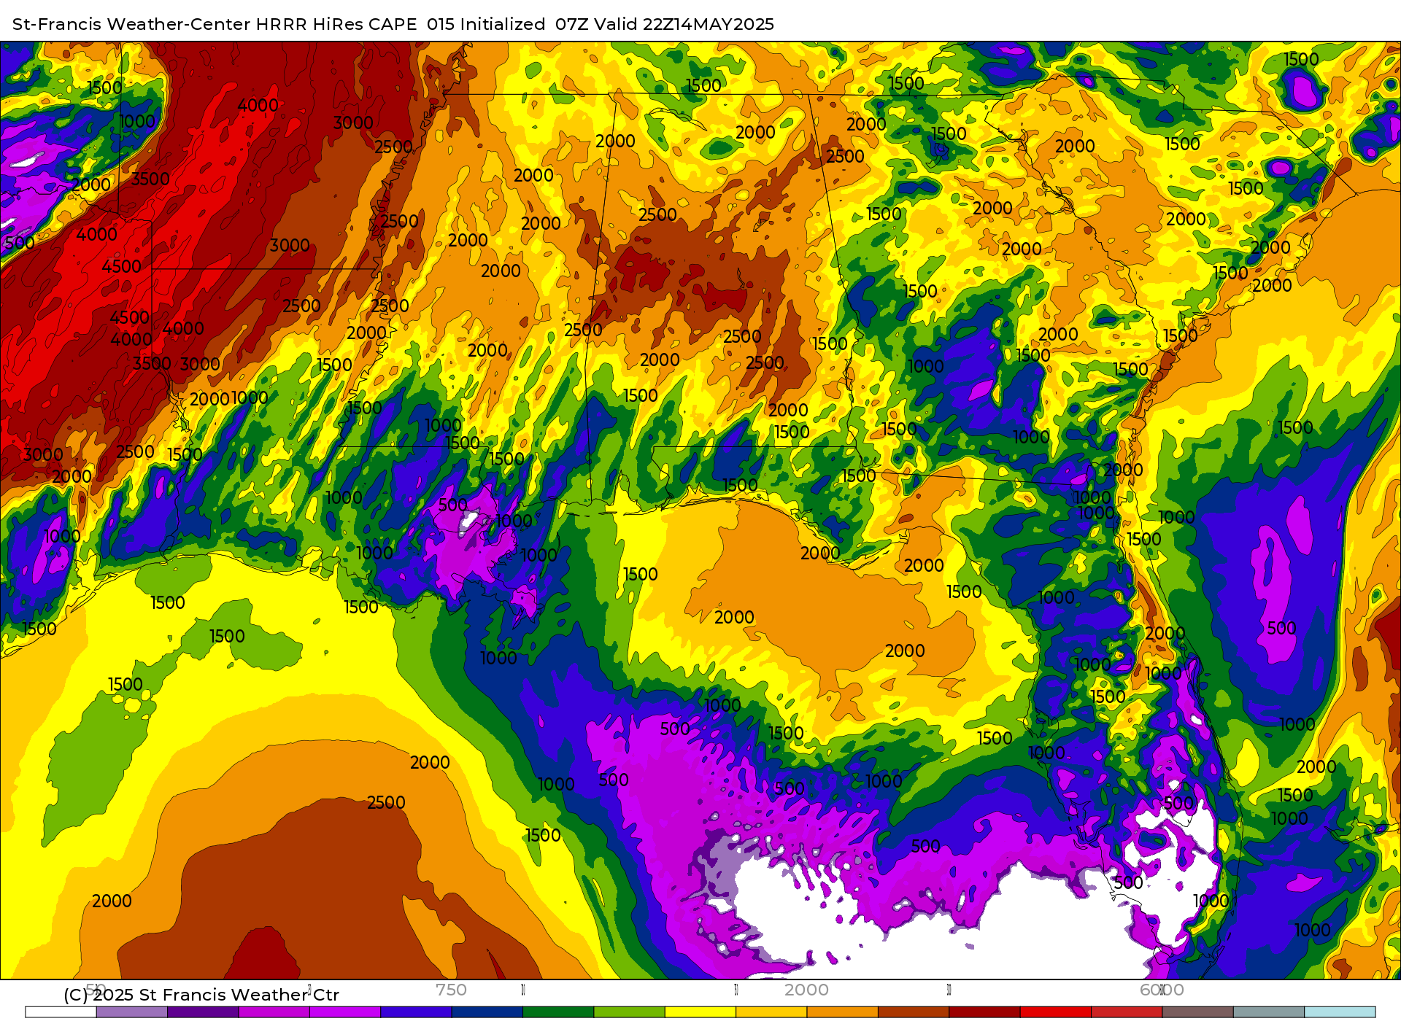The image size is (1401, 1021).
Task: Select the pale light blue legend swatch
Action: (1340, 1012)
